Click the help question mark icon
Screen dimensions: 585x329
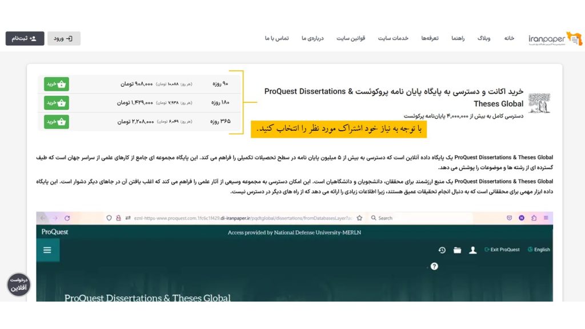pyautogui.click(x=434, y=266)
